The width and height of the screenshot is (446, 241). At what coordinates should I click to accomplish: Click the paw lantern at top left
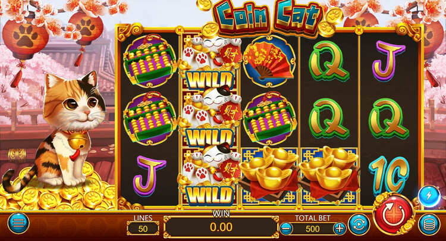coord(25,36)
